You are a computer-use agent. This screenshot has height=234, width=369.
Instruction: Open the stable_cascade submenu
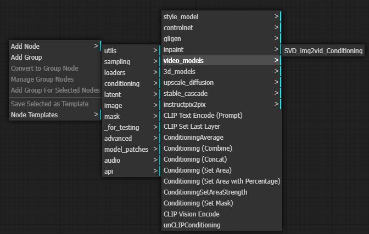(222, 94)
